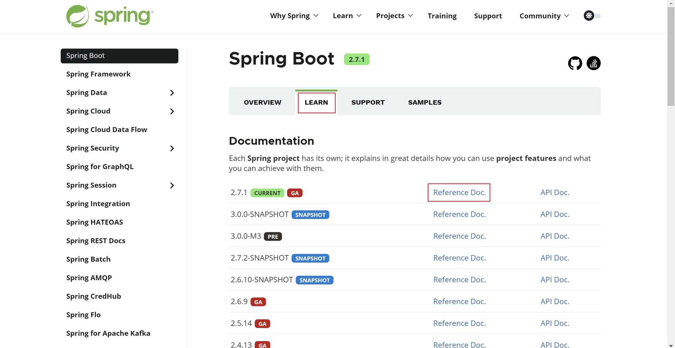Click the scrollbar down arrow
The image size is (675, 348).
click(x=671, y=345)
